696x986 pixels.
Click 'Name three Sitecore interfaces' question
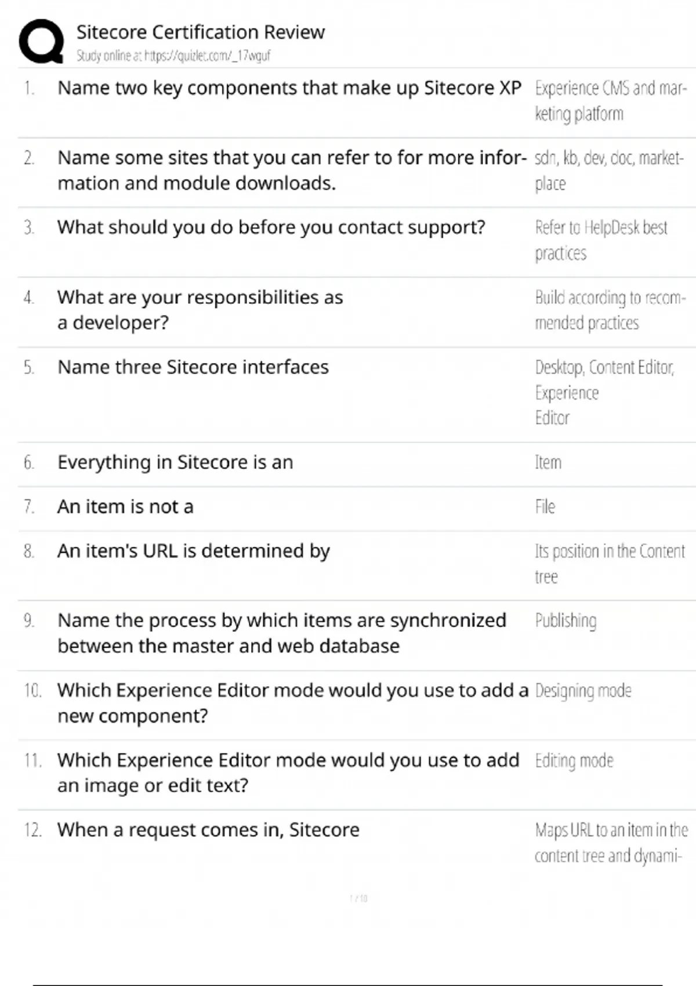click(193, 367)
